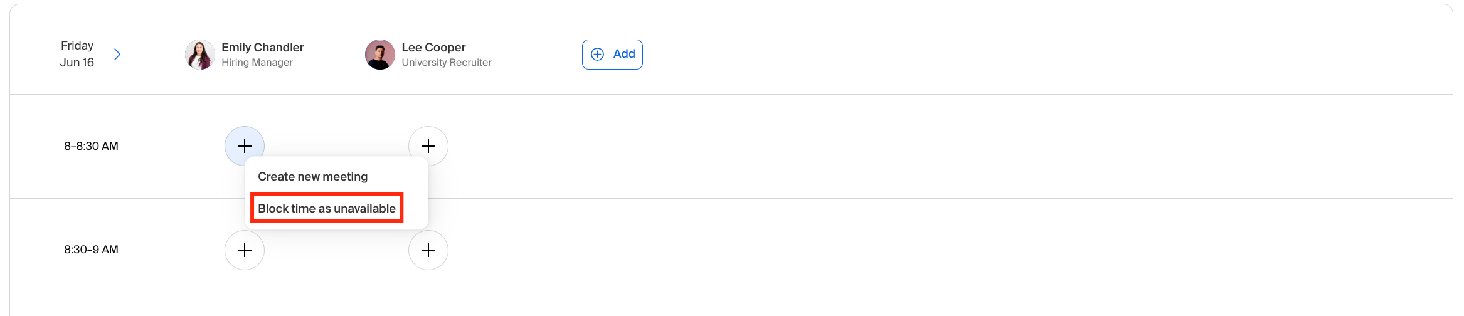The height and width of the screenshot is (316, 1464).
Task: Click plus for Lee Cooper at 8:30–9 AM
Action: pos(428,250)
